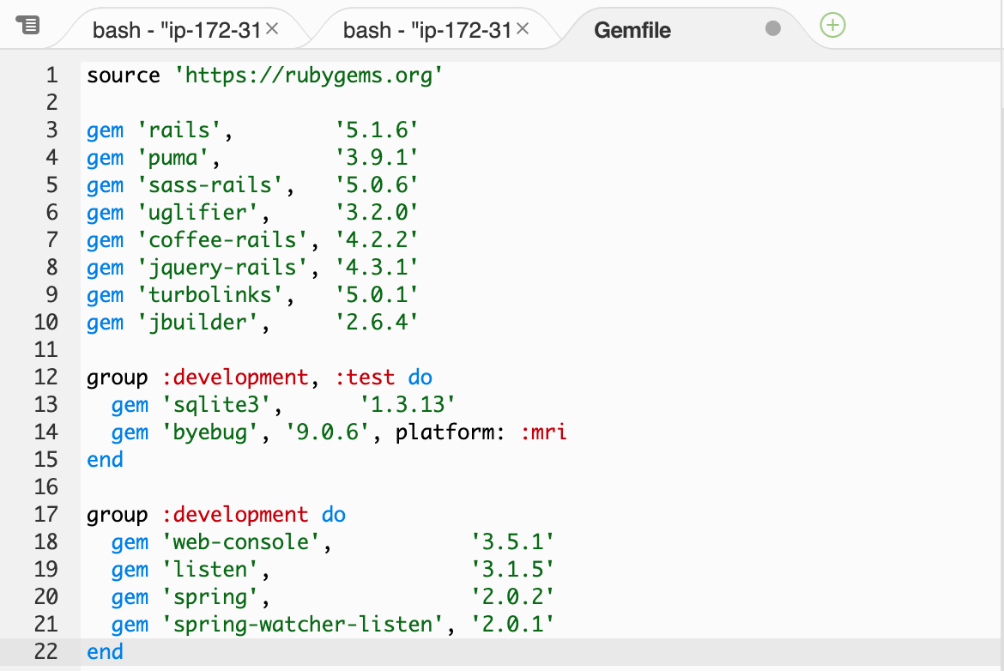This screenshot has width=1004, height=671.
Task: Click the 'spring' gem name on line 20
Action: coord(210,598)
